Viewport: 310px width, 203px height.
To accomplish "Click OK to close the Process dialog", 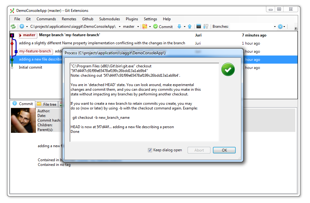I will tap(224, 150).
